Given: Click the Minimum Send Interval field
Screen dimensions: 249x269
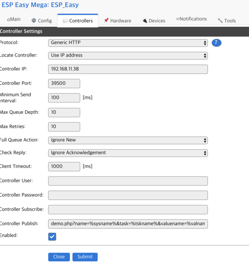Looking at the screenshot, I should pos(64,98).
